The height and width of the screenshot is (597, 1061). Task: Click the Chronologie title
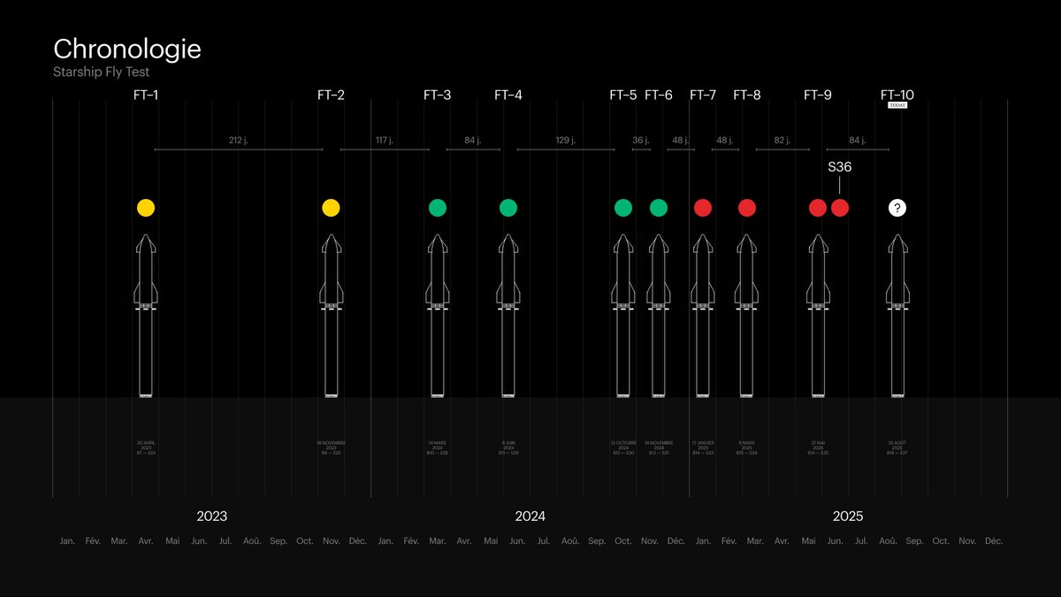[x=127, y=50]
